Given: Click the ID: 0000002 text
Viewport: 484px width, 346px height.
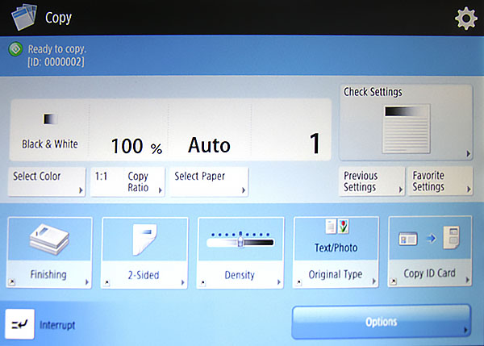Looking at the screenshot, I should pos(56,62).
